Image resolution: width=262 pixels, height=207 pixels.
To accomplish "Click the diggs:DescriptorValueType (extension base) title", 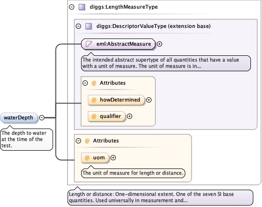I will coord(153,26).
